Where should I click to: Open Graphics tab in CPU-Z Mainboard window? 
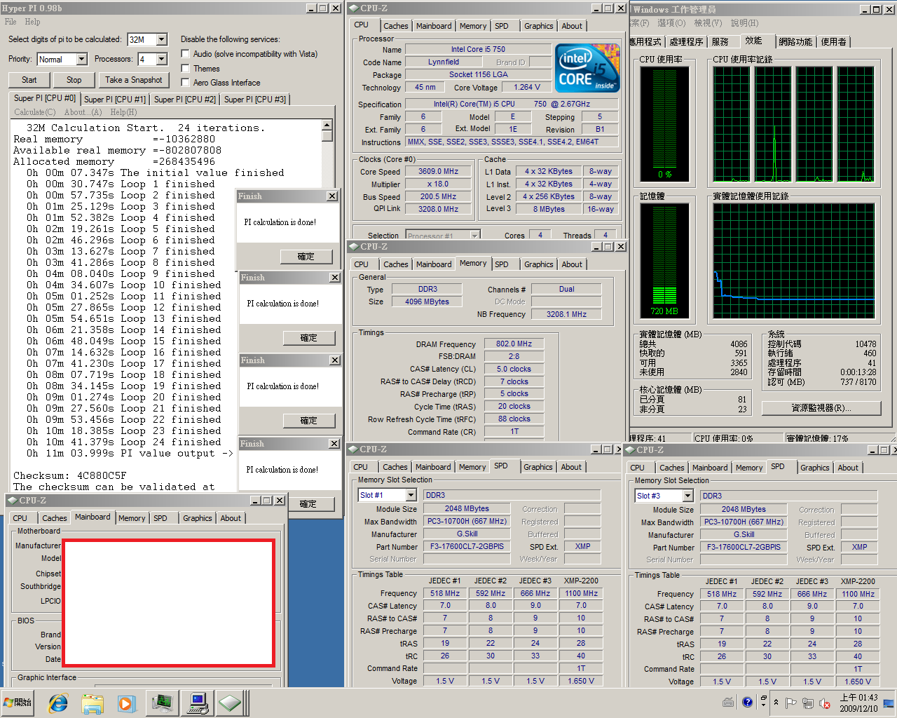click(198, 518)
